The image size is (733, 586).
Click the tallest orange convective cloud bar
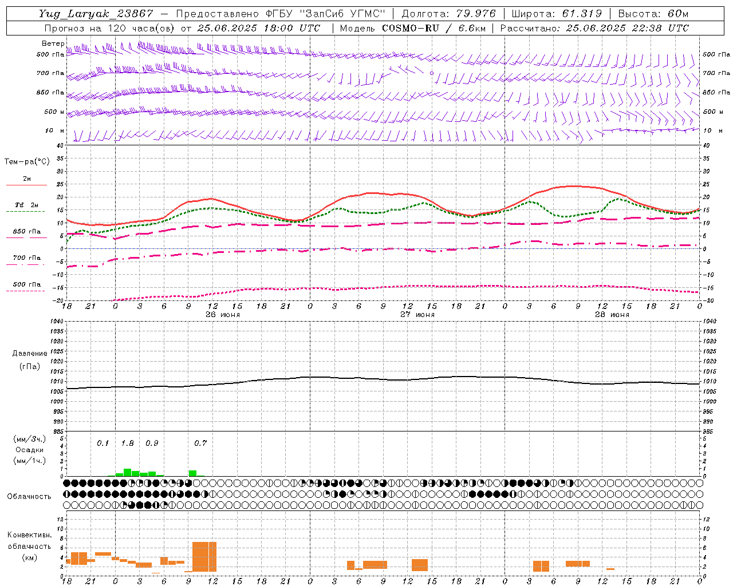point(204,557)
